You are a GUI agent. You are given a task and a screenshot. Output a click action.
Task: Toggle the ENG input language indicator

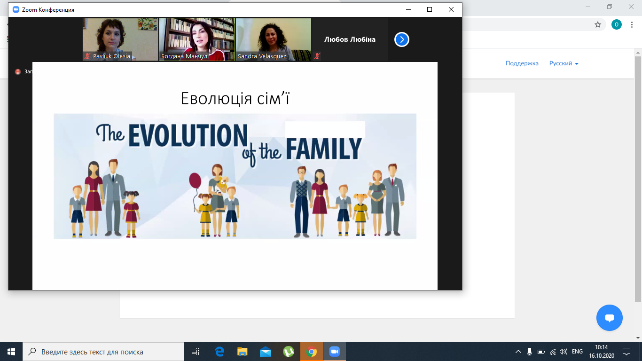(577, 352)
